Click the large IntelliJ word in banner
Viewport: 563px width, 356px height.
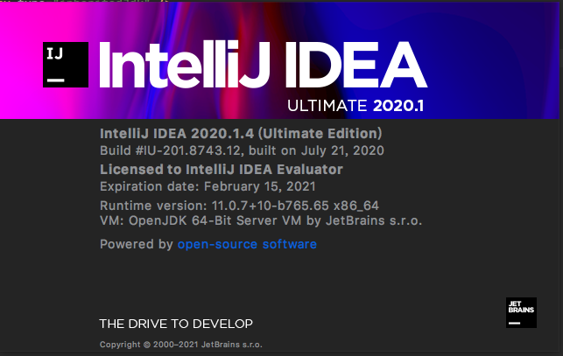point(185,65)
